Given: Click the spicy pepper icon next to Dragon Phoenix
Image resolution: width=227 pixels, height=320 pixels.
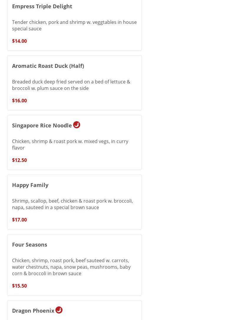Looking at the screenshot, I should pos(59,310).
